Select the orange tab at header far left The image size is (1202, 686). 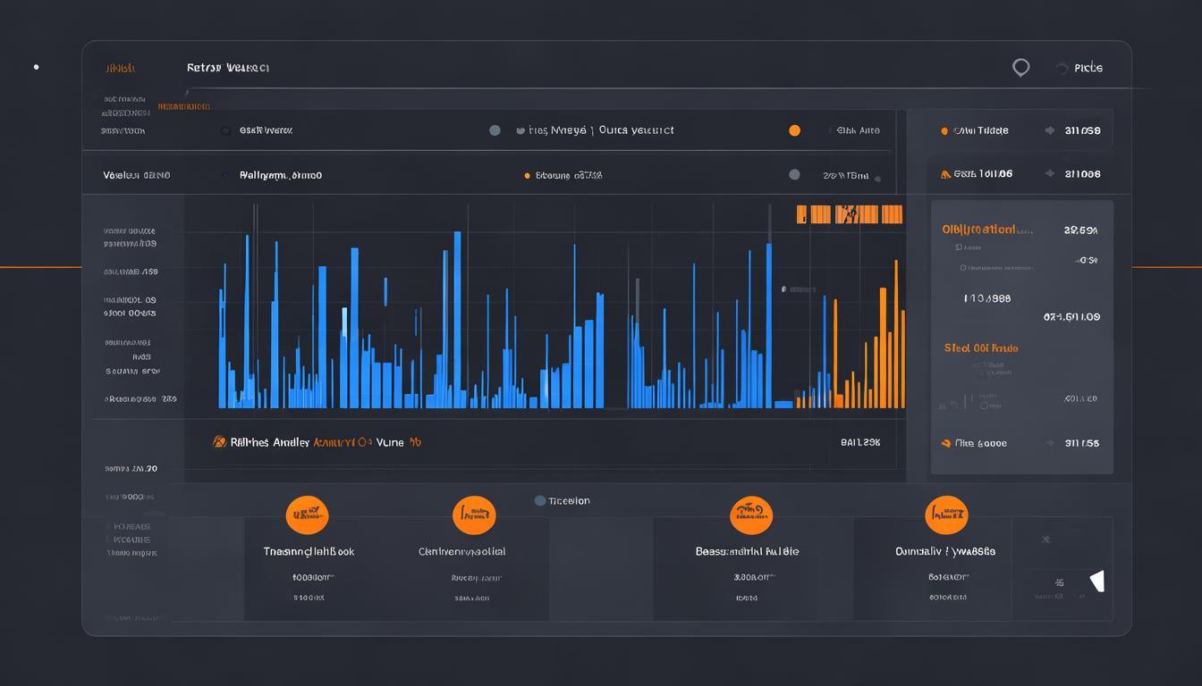pyautogui.click(x=120, y=68)
